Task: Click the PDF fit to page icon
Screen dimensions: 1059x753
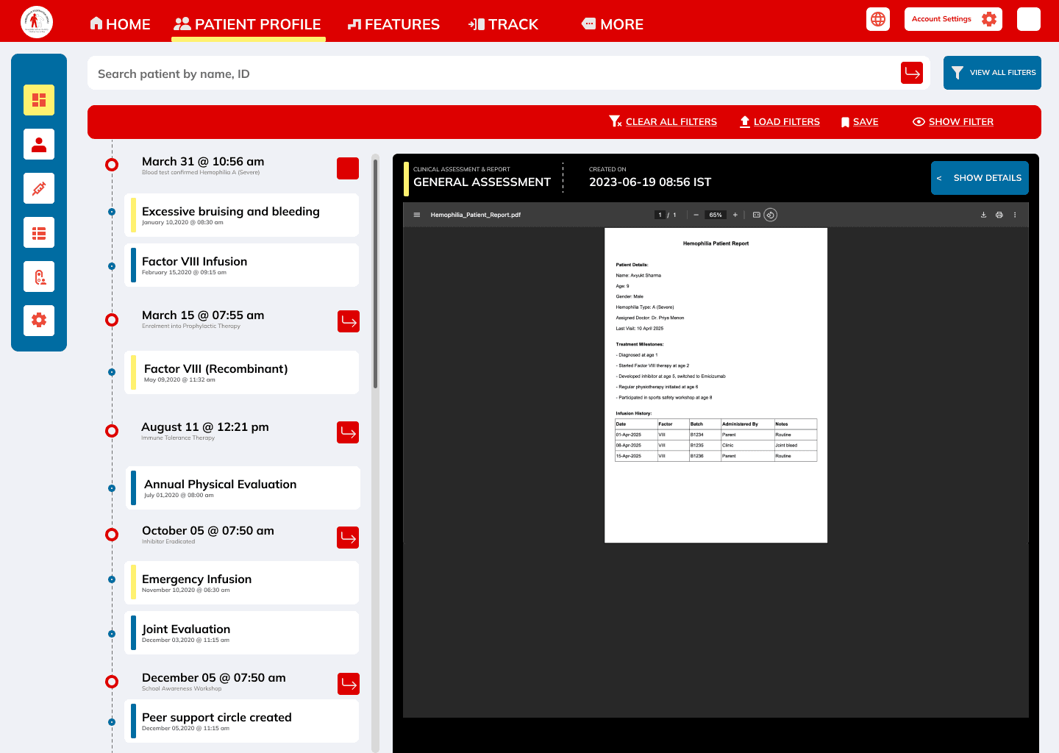Action: (x=756, y=215)
